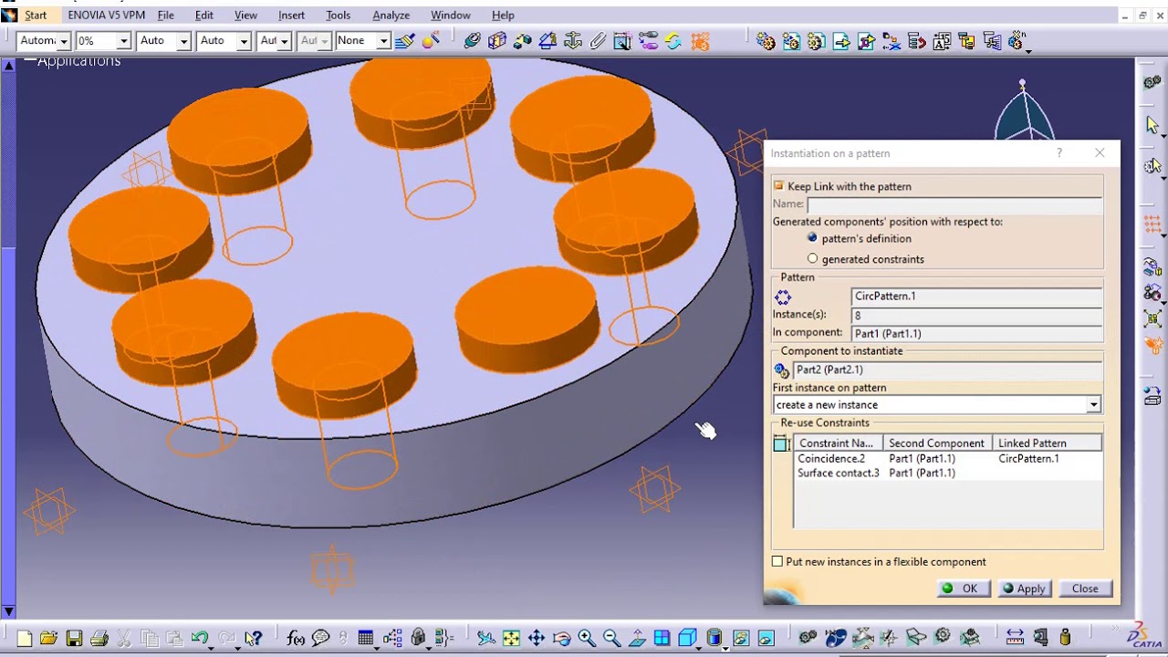Open the Formula f(x) tool
This screenshot has width=1168, height=657.
(x=296, y=639)
